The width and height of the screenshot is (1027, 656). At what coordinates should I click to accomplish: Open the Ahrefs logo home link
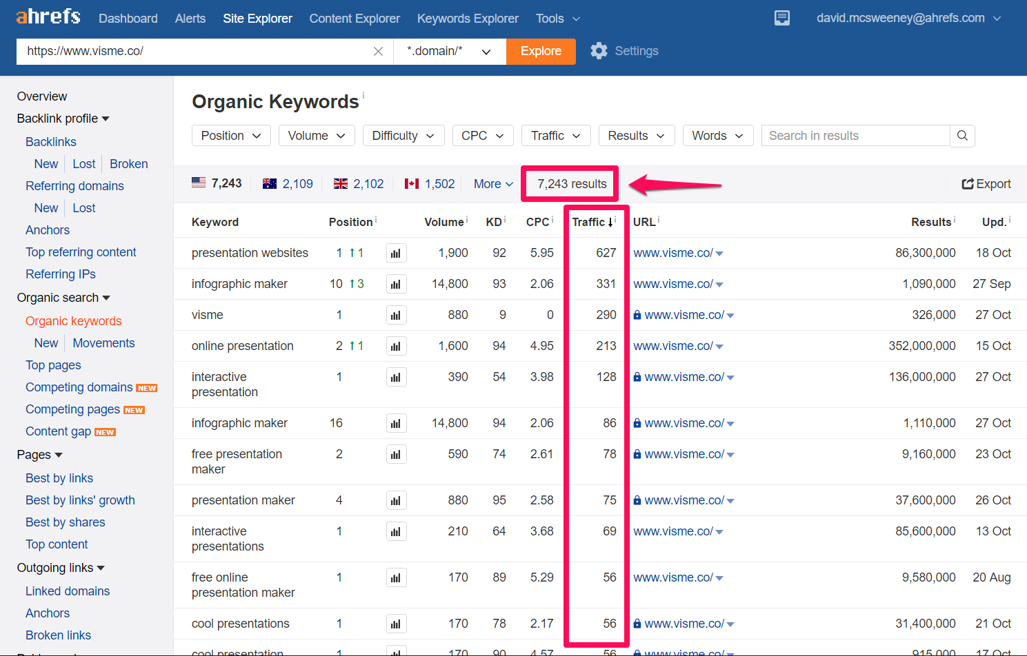pyautogui.click(x=48, y=17)
